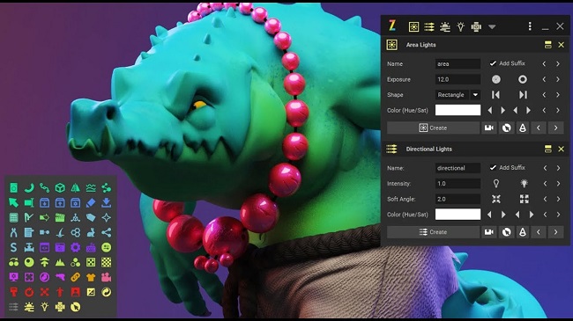Click the bright exposure ring icon
The image size is (573, 321).
pos(523,79)
